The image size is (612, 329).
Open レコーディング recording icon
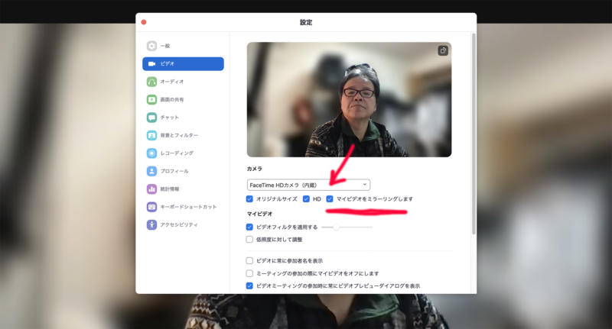pyautogui.click(x=151, y=153)
